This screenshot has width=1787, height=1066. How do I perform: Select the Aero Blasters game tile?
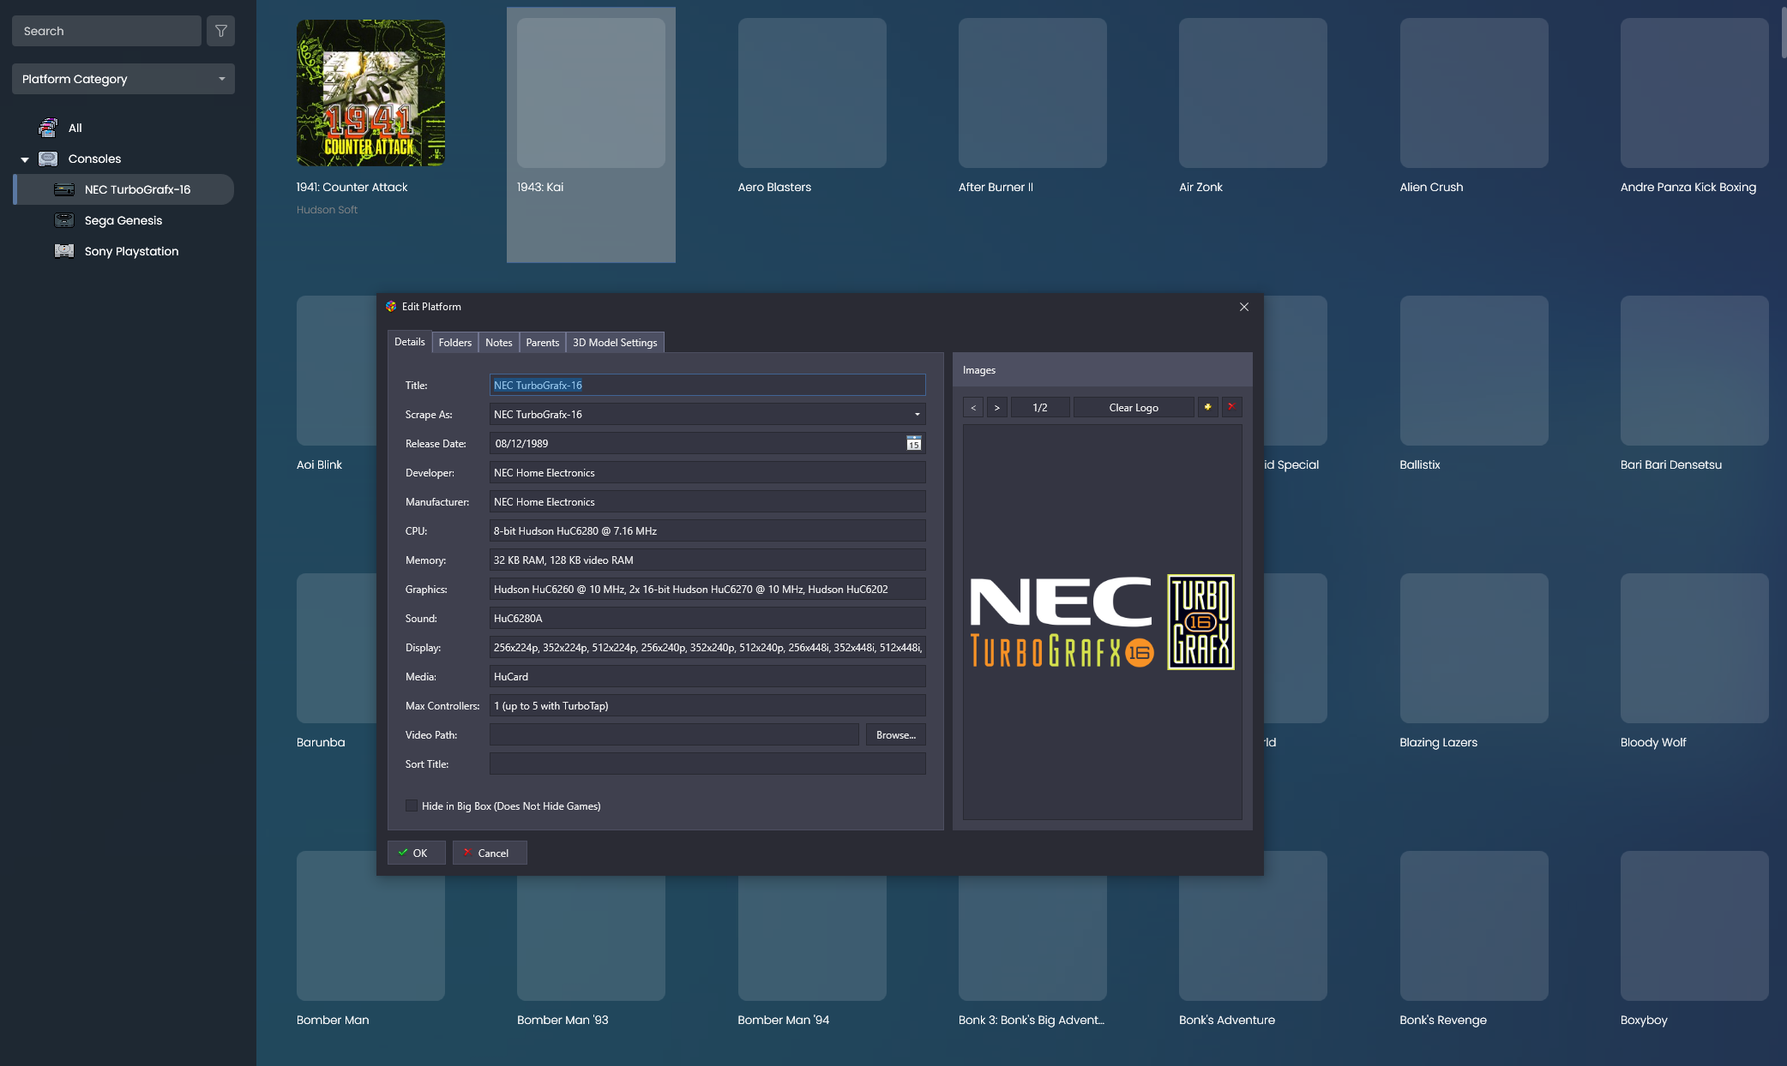pyautogui.click(x=812, y=93)
